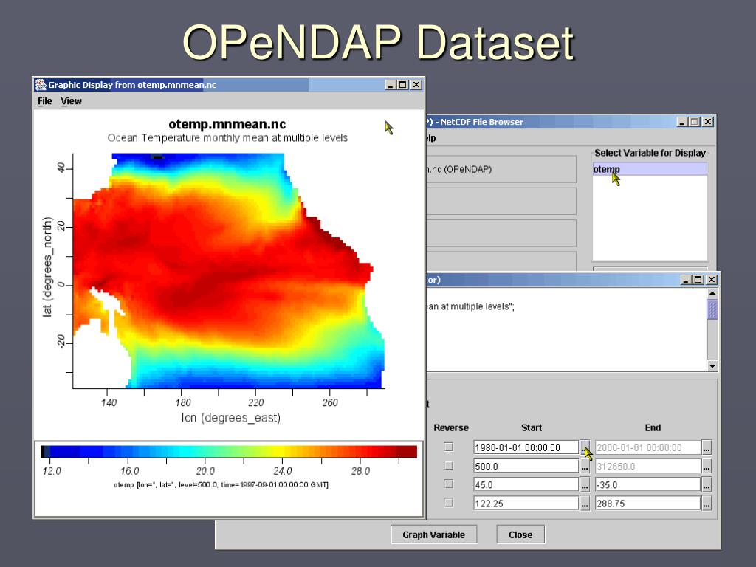Toggle Reverse checkbox for the 45.0 row
756x567 pixels.
point(448,484)
